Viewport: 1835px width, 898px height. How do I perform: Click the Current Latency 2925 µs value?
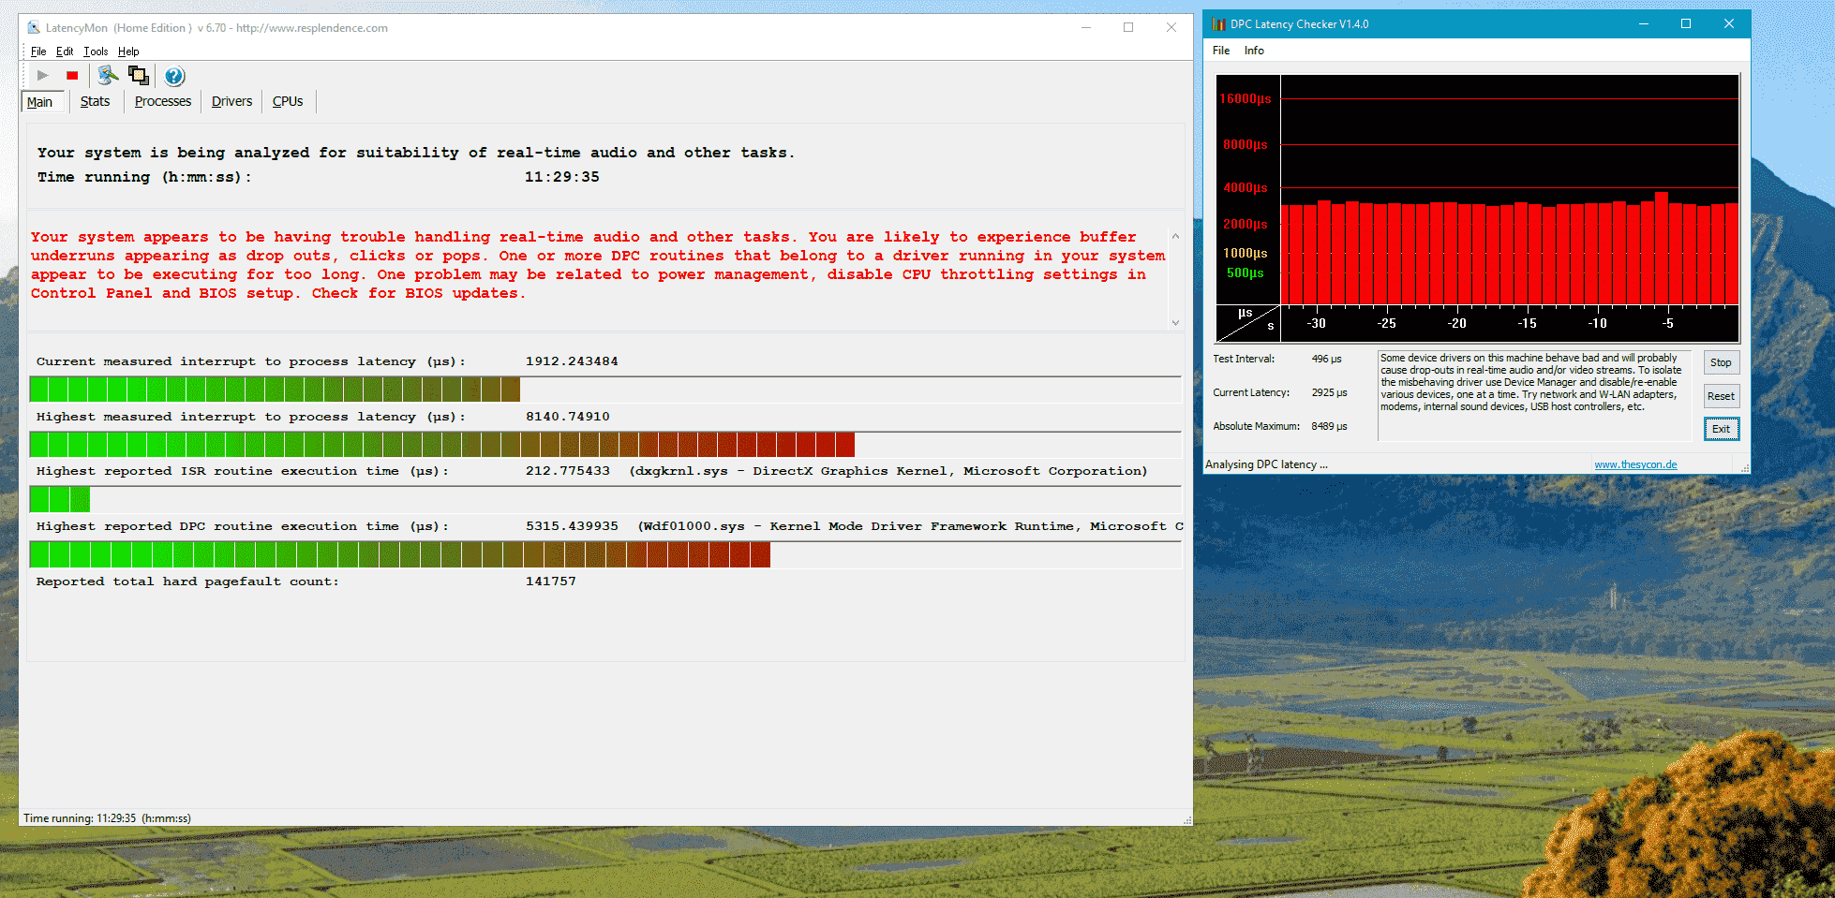[1329, 392]
